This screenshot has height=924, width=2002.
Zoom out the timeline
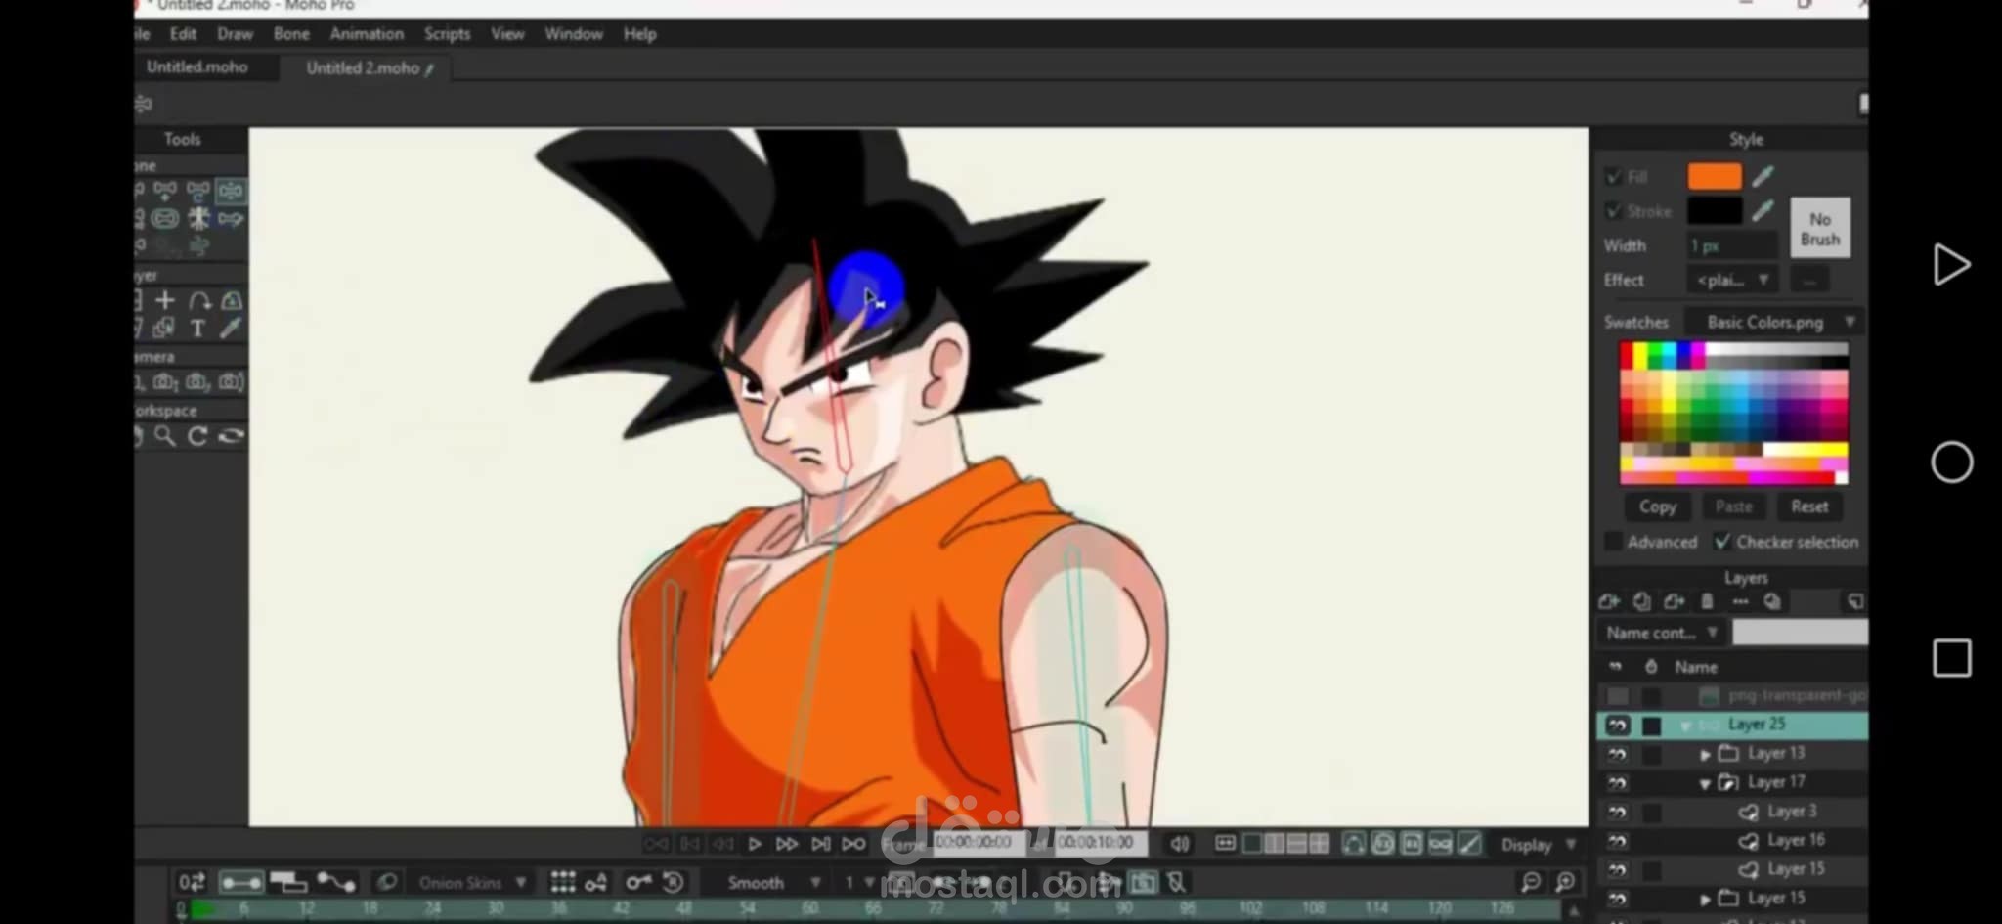tap(1531, 883)
